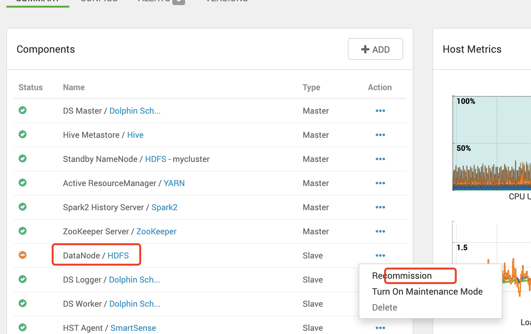Click the green status icon beside ZooKeeper Server
The height and width of the screenshot is (334, 531).
tap(23, 231)
